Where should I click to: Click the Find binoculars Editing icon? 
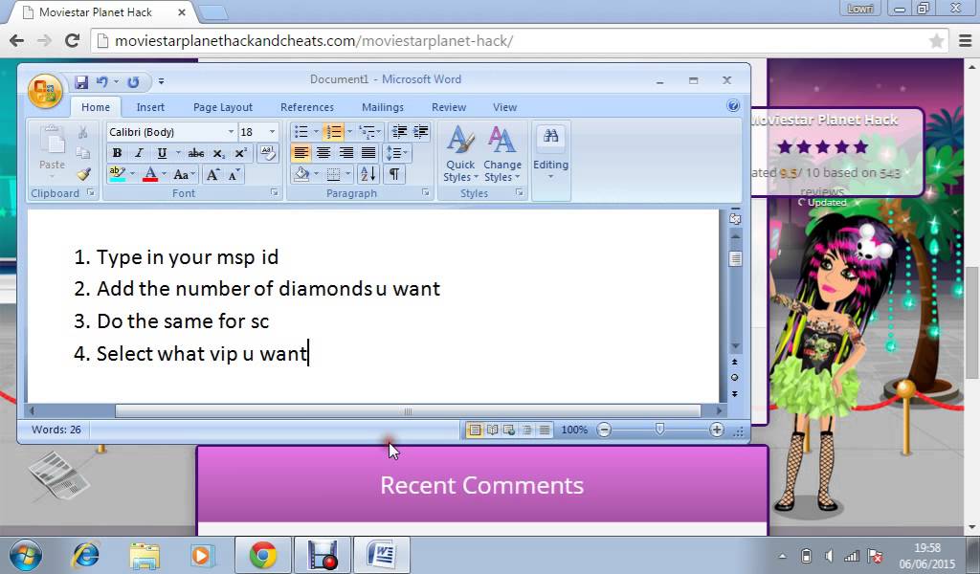click(550, 136)
